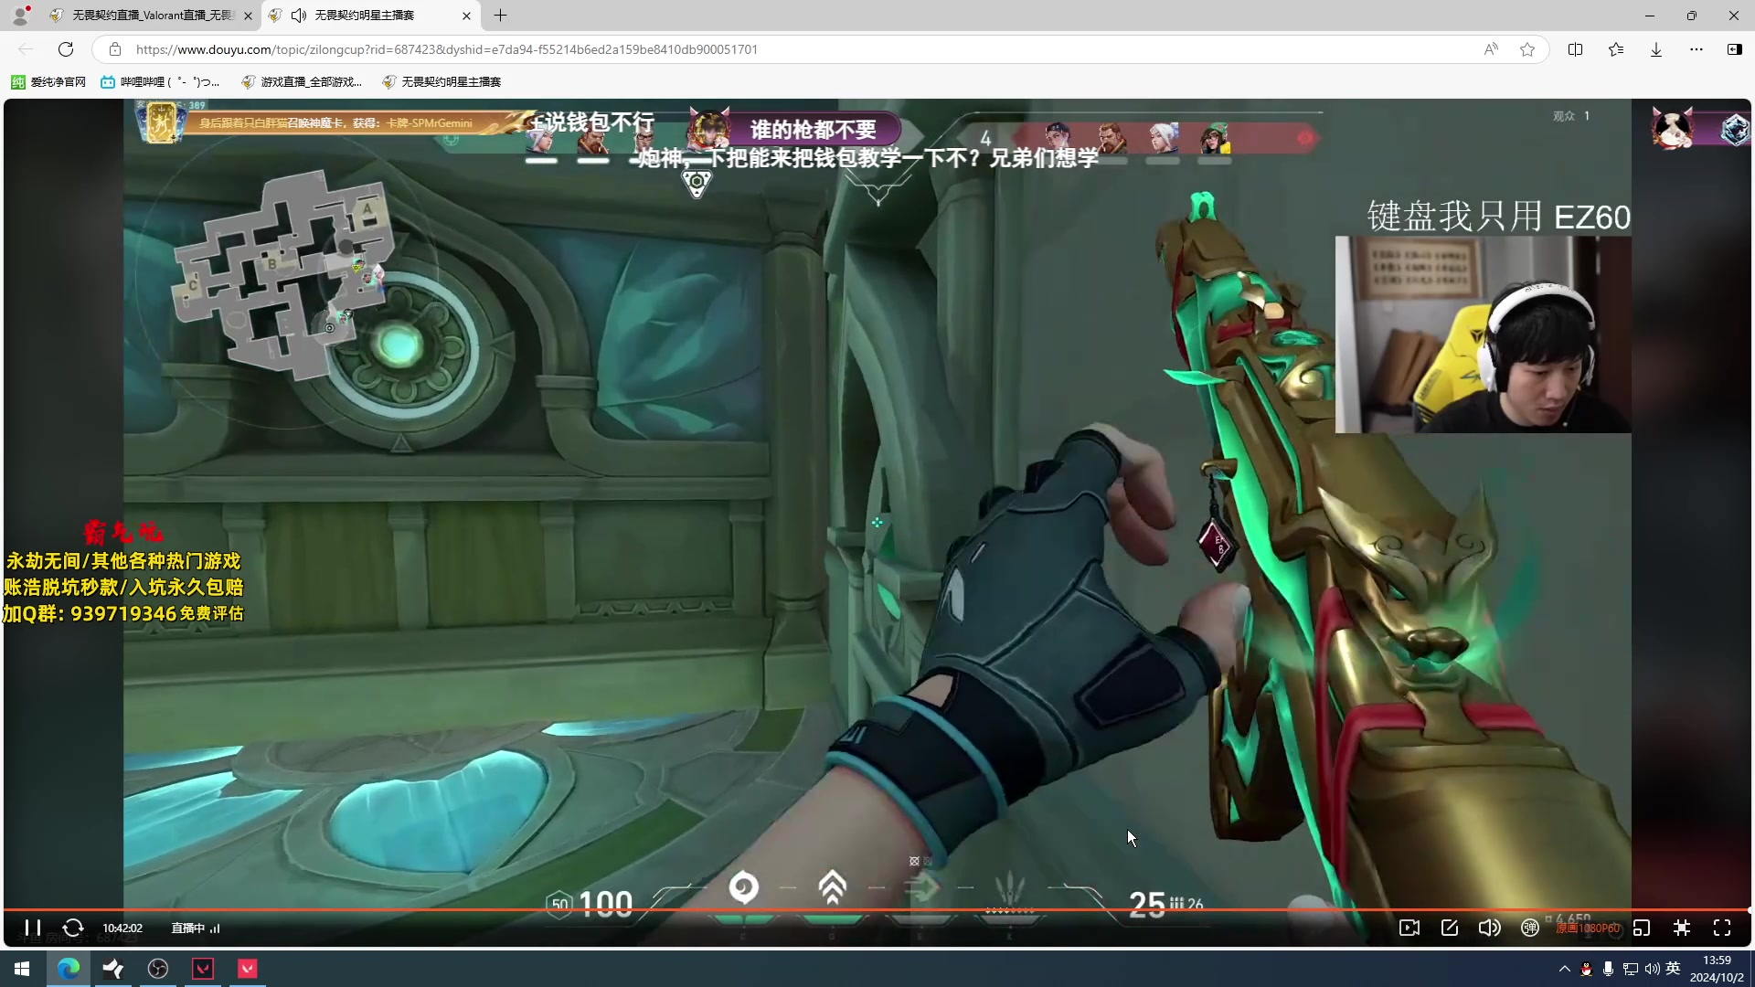Pause the live stream playback
The height and width of the screenshot is (987, 1755).
coord(33,928)
